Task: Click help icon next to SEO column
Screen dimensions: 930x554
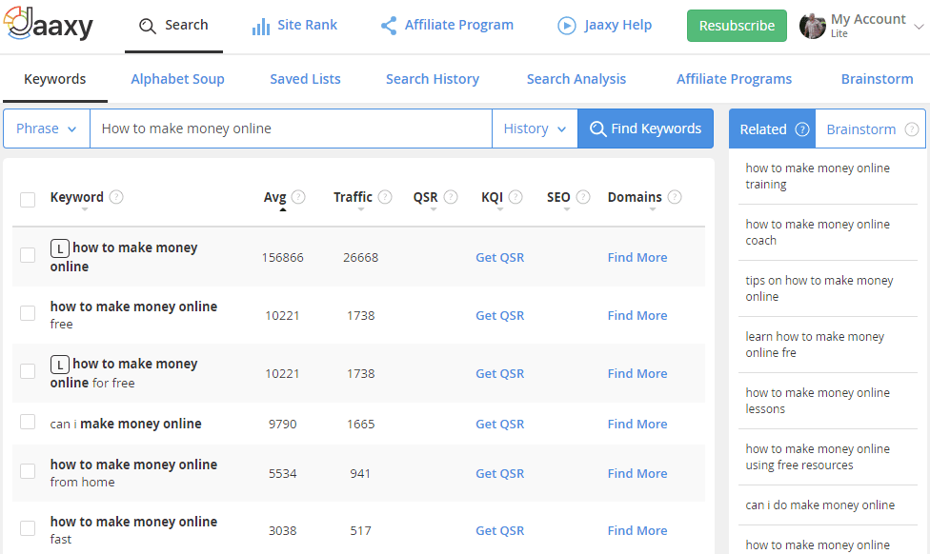Action: [x=583, y=197]
